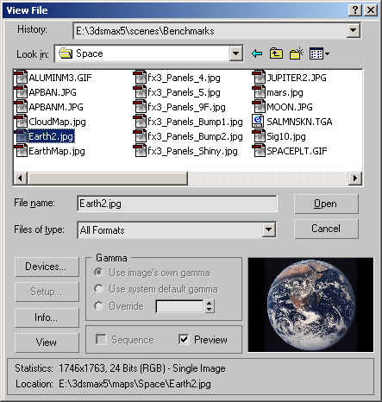Expand the Files of type dropdown

click(x=269, y=229)
